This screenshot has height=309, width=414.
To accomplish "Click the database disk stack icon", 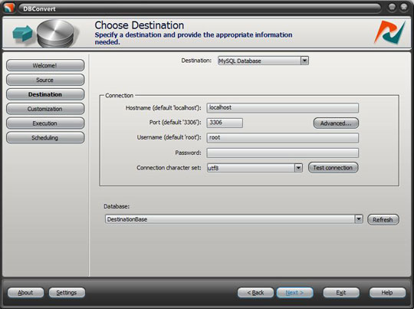I will [x=56, y=34].
